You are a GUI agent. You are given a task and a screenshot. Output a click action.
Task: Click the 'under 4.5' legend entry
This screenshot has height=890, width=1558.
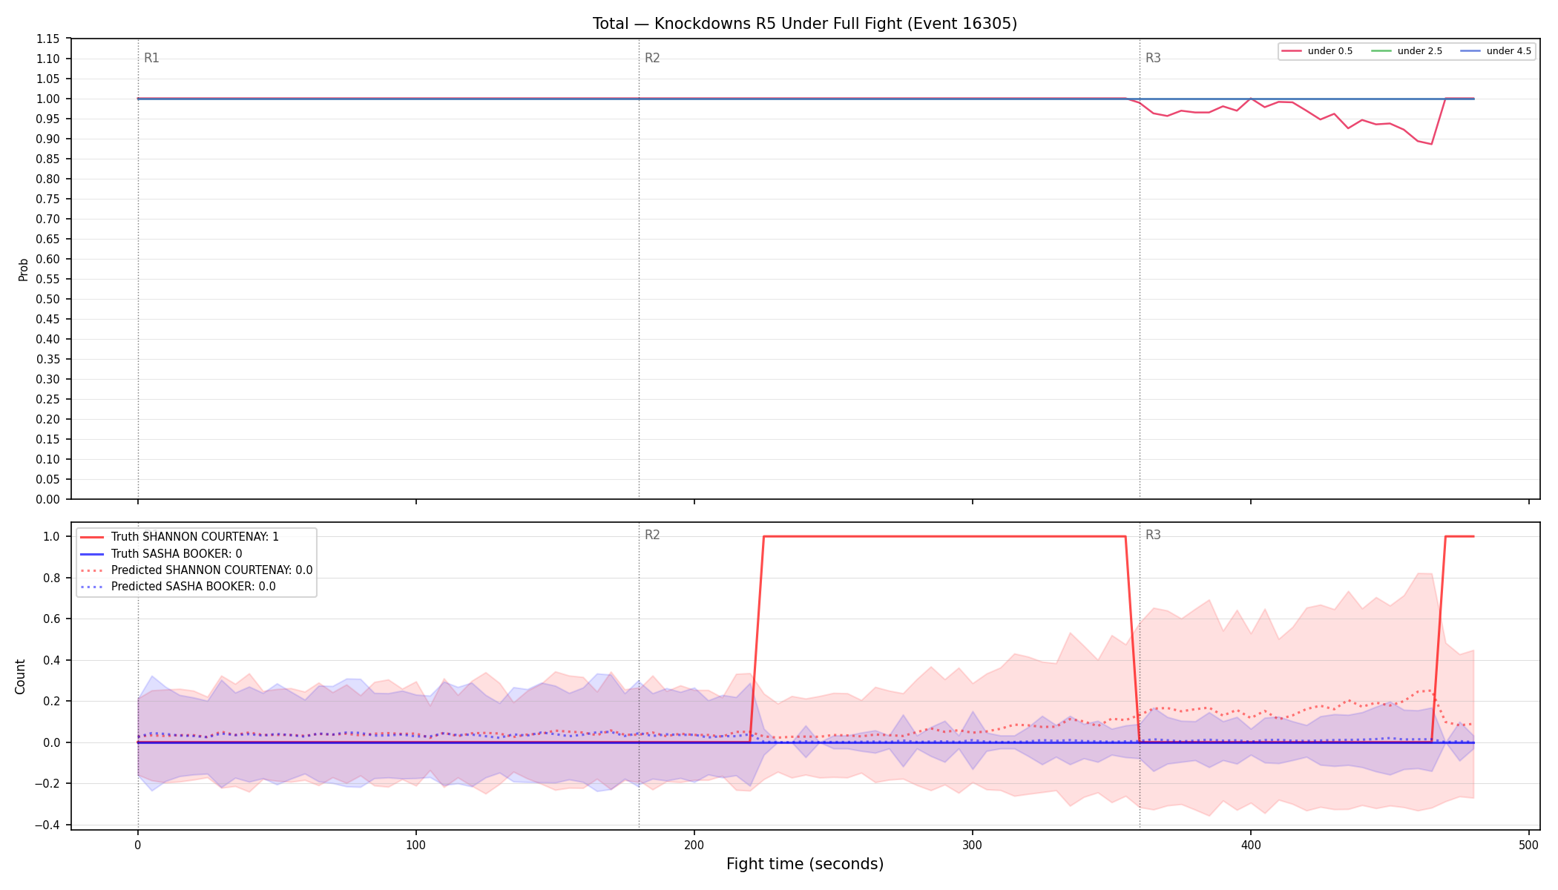point(1496,51)
